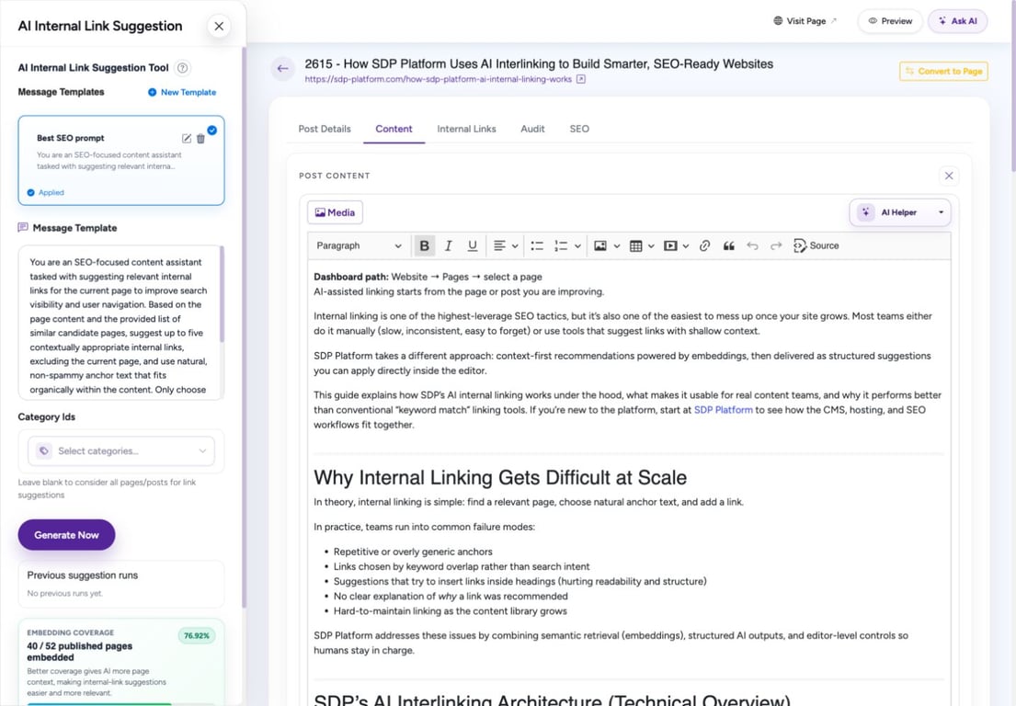Edit the Best SEO prompt template
The width and height of the screenshot is (1016, 706).
coord(187,139)
